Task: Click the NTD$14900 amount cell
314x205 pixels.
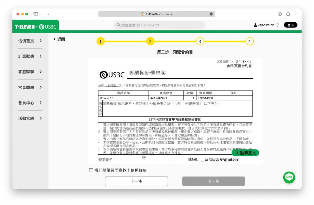Action: point(205,98)
